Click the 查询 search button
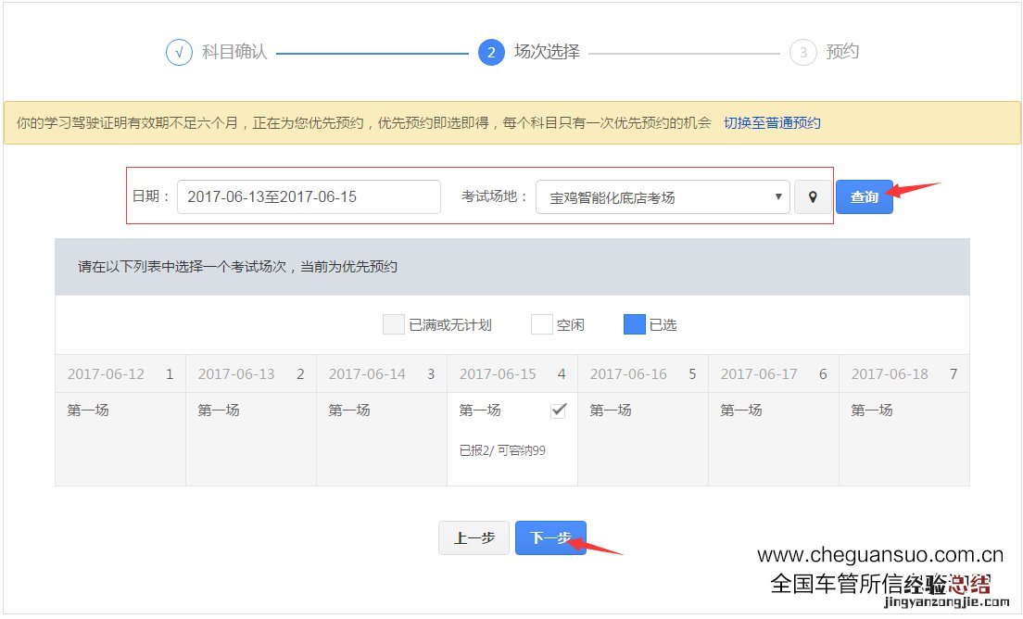The image size is (1023, 619). click(x=864, y=197)
